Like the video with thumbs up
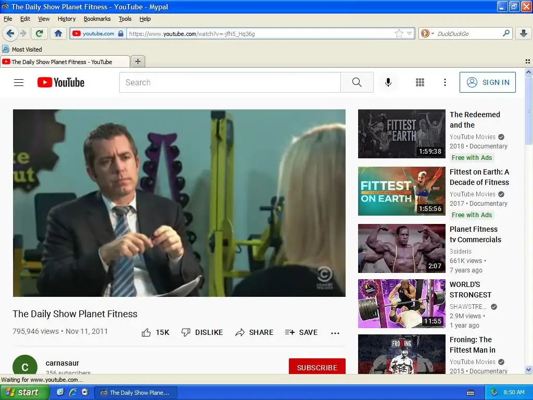533x400 pixels. coord(155,332)
